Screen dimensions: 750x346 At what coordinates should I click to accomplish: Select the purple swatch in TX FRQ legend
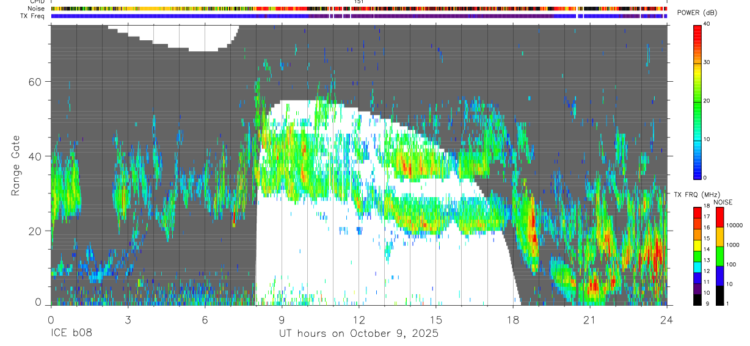pyautogui.click(x=697, y=290)
